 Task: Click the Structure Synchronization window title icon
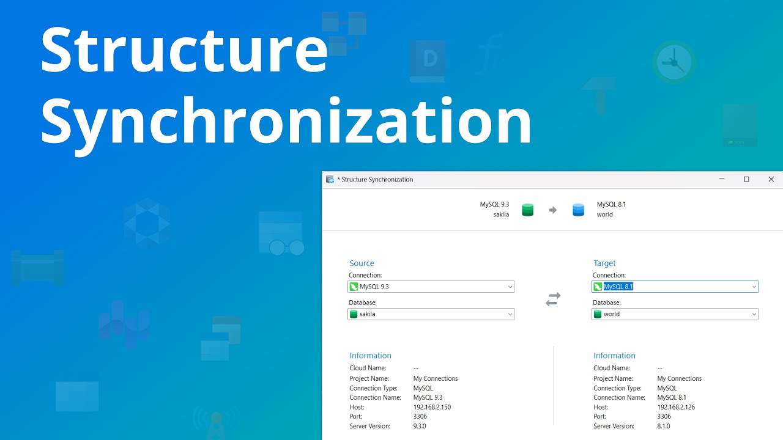click(330, 179)
